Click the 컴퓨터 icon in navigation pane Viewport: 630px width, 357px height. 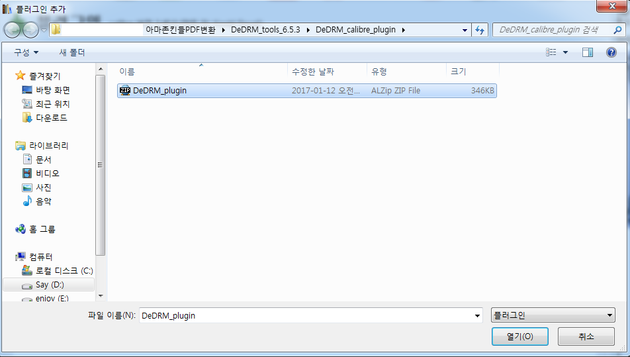[21, 257]
